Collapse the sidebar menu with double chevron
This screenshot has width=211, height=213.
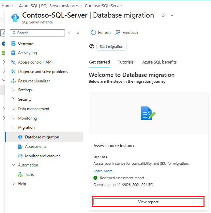click(78, 33)
